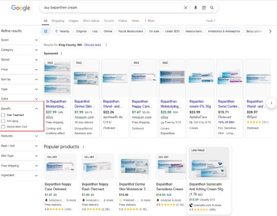
Task: Select the All results tab
Action: pos(45,21)
